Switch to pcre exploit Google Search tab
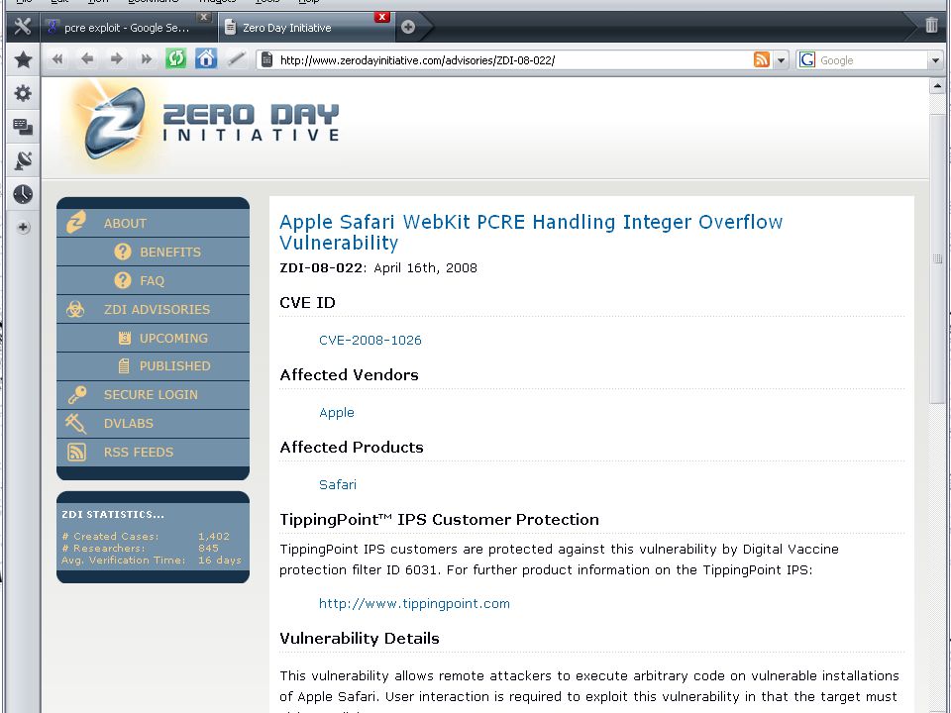 (128, 28)
